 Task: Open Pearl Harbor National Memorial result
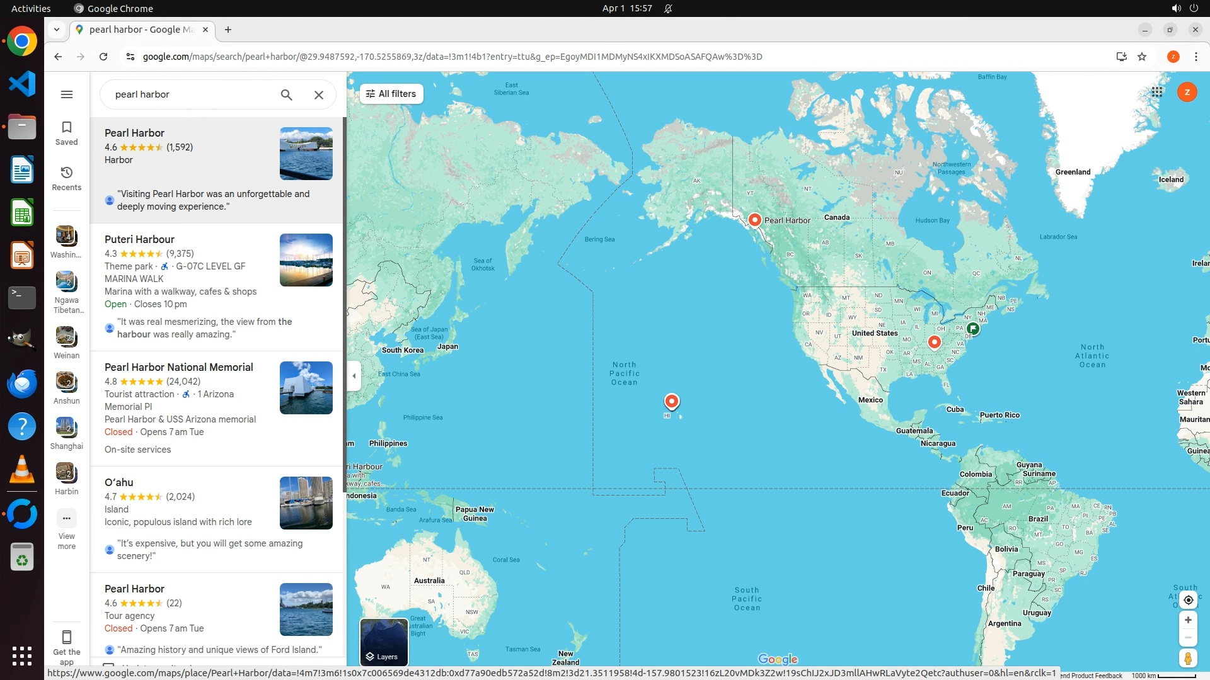pos(179,367)
